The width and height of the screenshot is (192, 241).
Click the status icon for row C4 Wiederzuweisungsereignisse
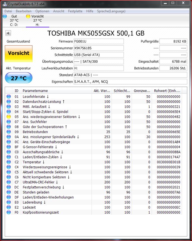[x=9, y=167]
